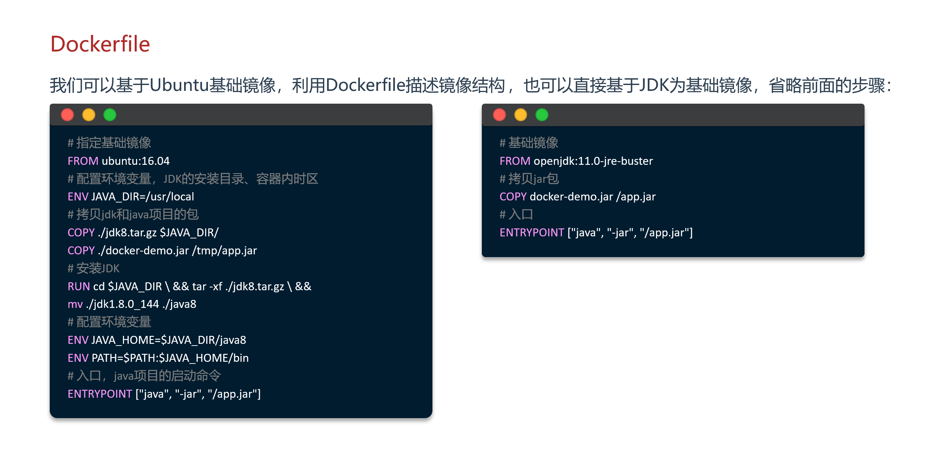Image resolution: width=945 pixels, height=462 pixels.
Task: Select ENV JAVA_DIR=/usr/local line
Action: [x=131, y=197]
